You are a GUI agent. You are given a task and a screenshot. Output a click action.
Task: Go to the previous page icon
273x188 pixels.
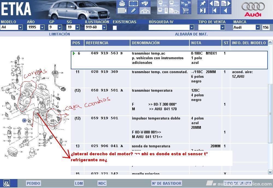[x=214, y=4]
